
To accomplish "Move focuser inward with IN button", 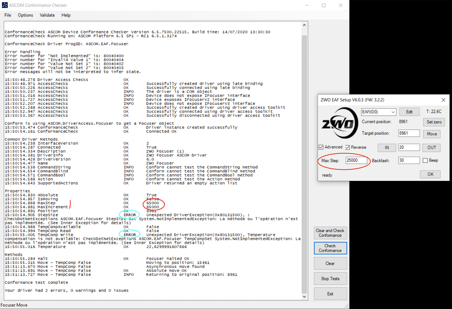I will click(387, 148).
